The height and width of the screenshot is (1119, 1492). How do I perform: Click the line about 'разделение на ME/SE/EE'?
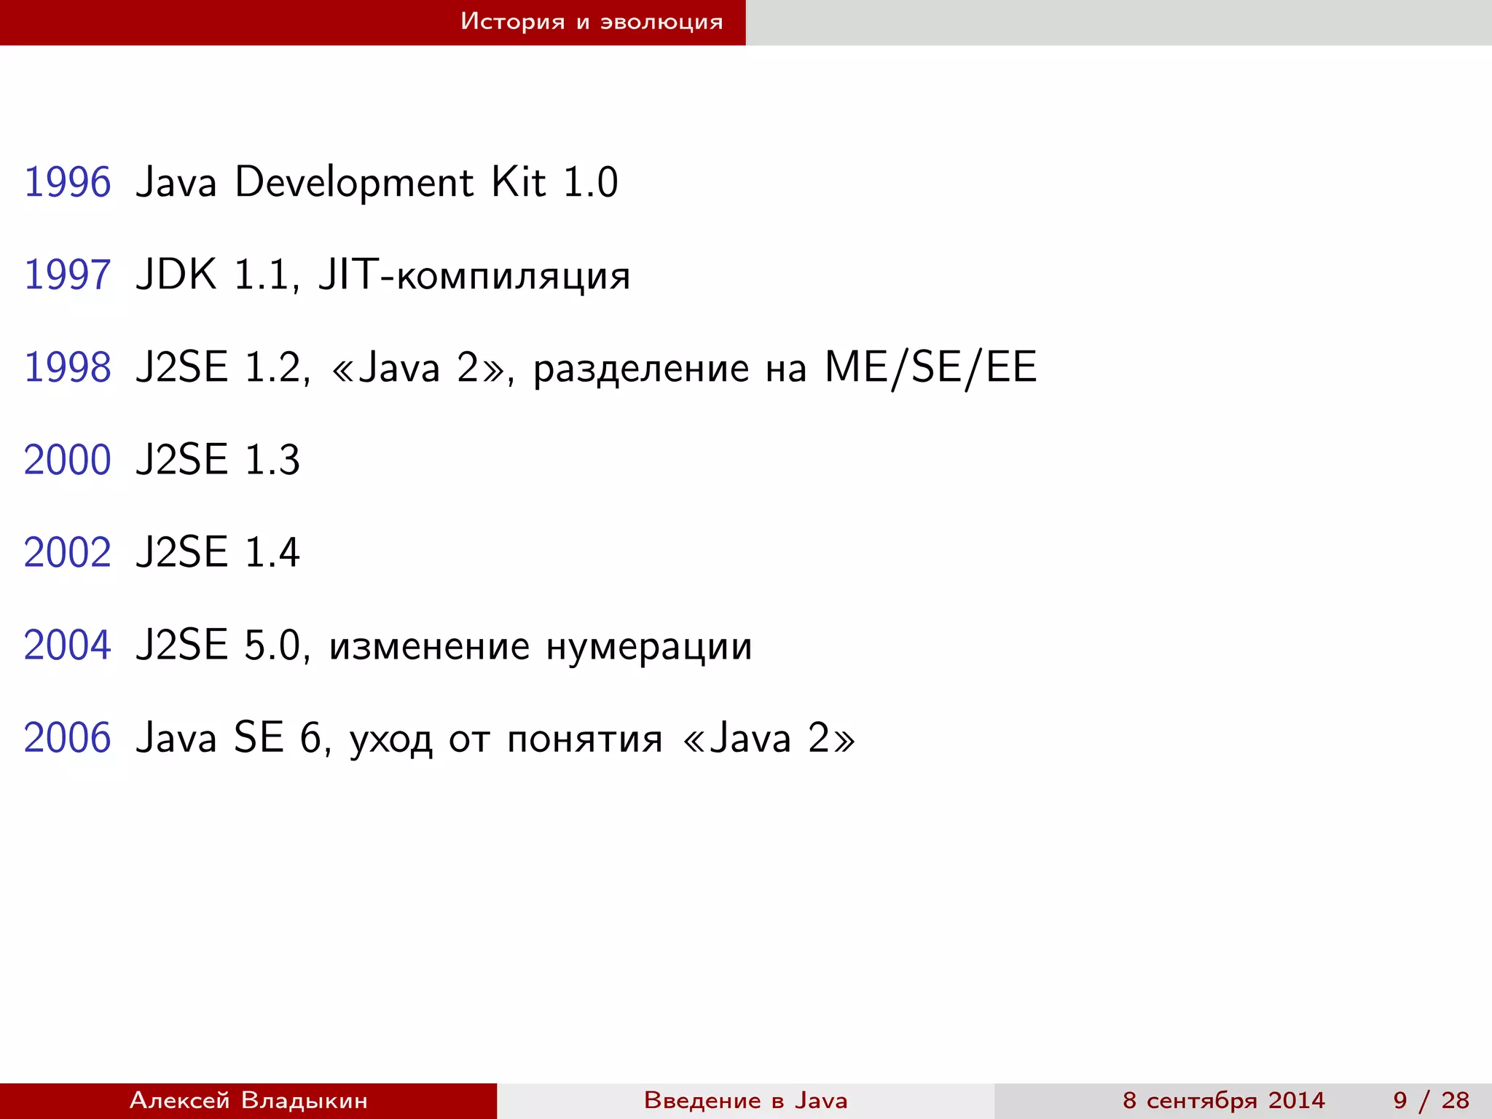tap(586, 368)
